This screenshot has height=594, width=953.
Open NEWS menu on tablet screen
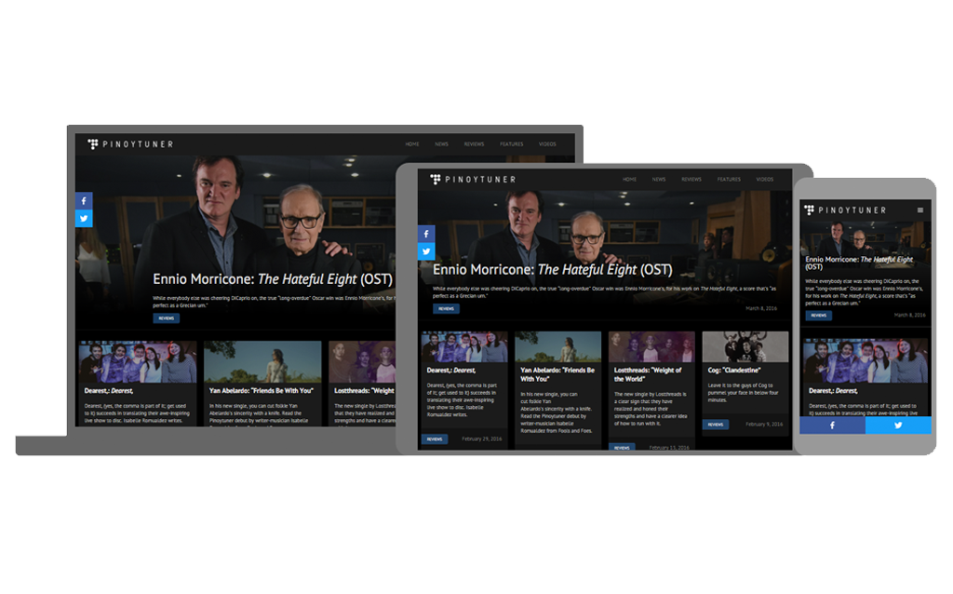(659, 180)
